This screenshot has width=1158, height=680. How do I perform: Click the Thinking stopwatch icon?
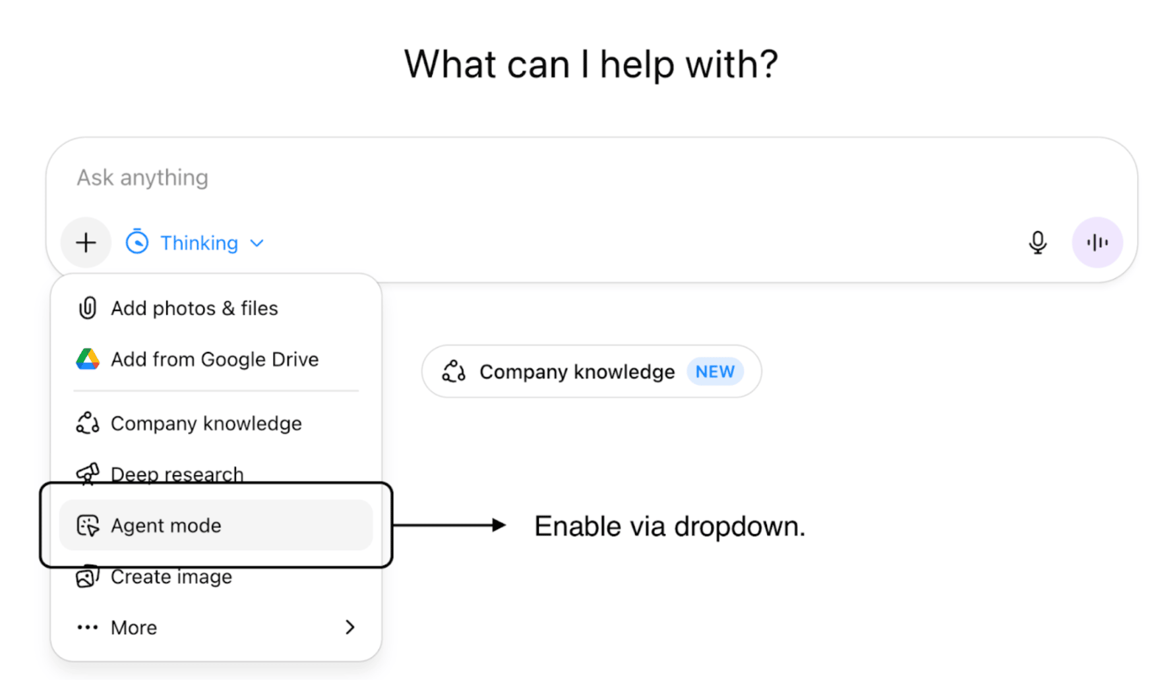click(x=137, y=242)
